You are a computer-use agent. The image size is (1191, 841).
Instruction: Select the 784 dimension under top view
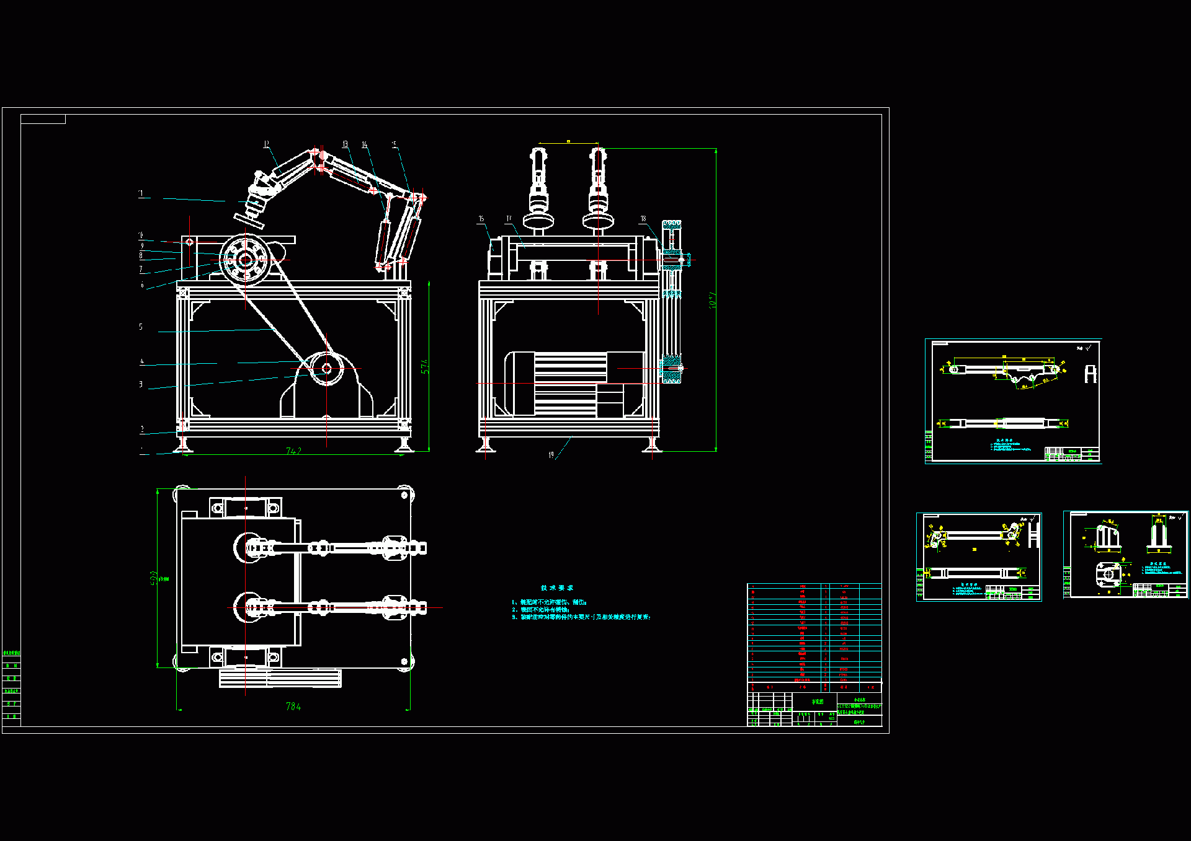(x=293, y=707)
